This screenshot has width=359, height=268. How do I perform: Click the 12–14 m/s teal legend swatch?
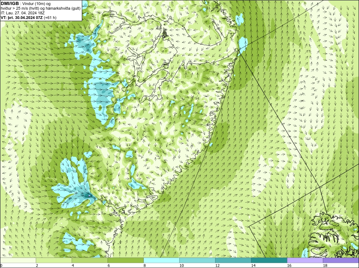tap(233, 260)
